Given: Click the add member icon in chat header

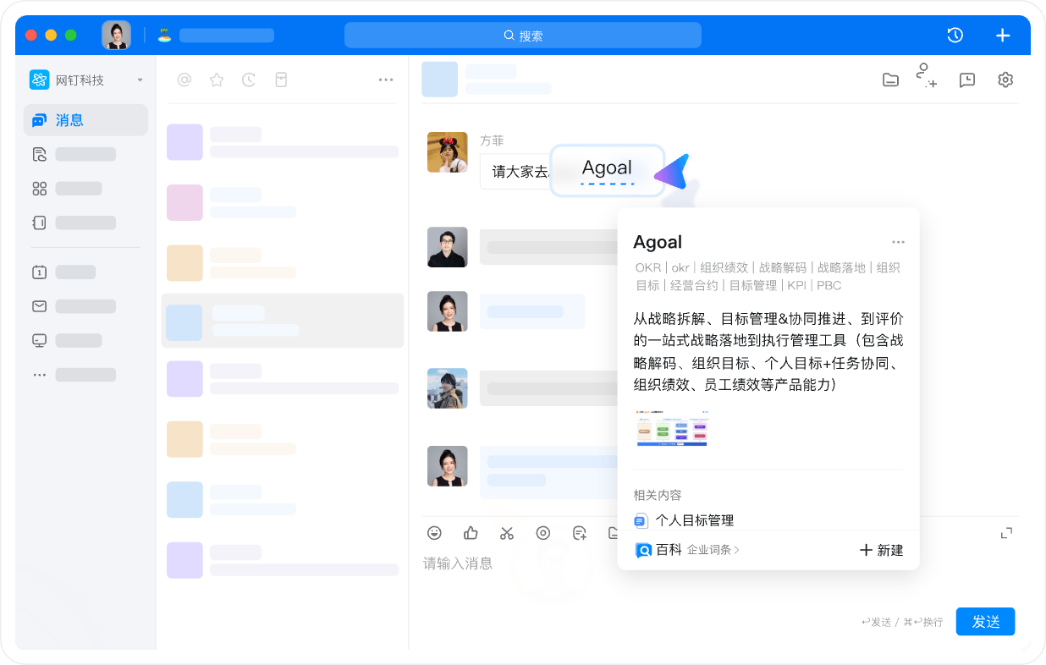Looking at the screenshot, I should click(x=926, y=76).
